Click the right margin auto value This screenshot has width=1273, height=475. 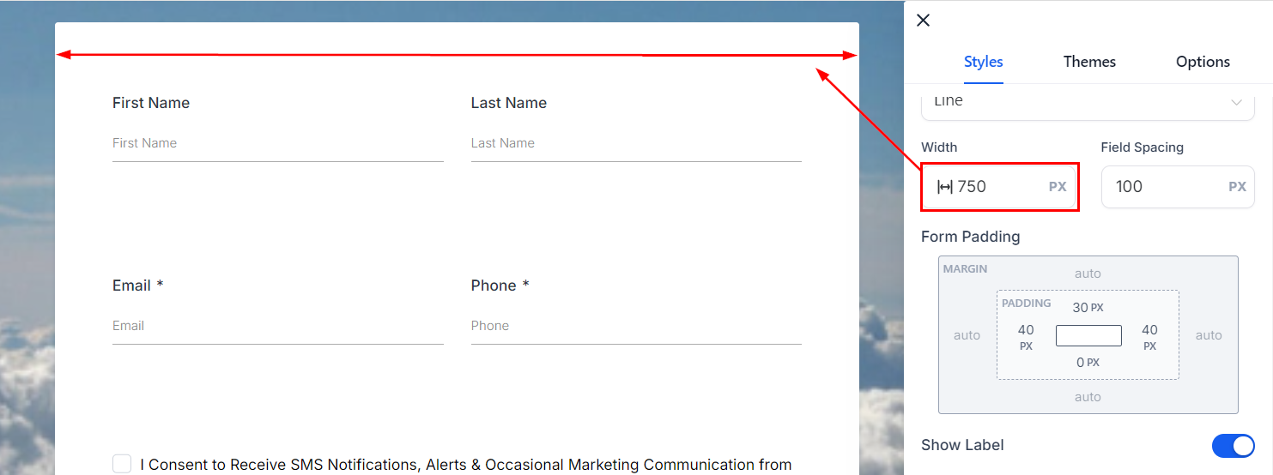click(x=1209, y=335)
